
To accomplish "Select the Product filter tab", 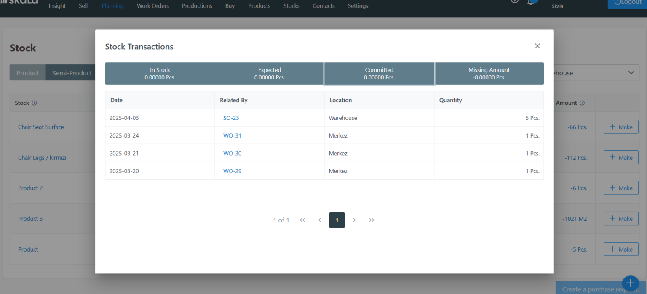I will 27,72.
